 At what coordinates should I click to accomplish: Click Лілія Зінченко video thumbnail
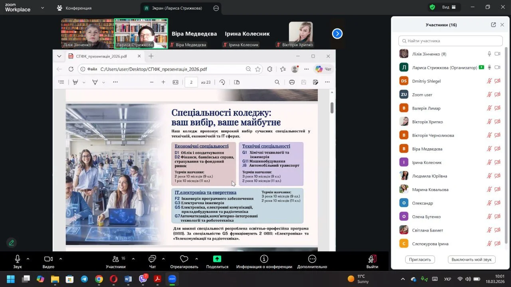pos(87,33)
